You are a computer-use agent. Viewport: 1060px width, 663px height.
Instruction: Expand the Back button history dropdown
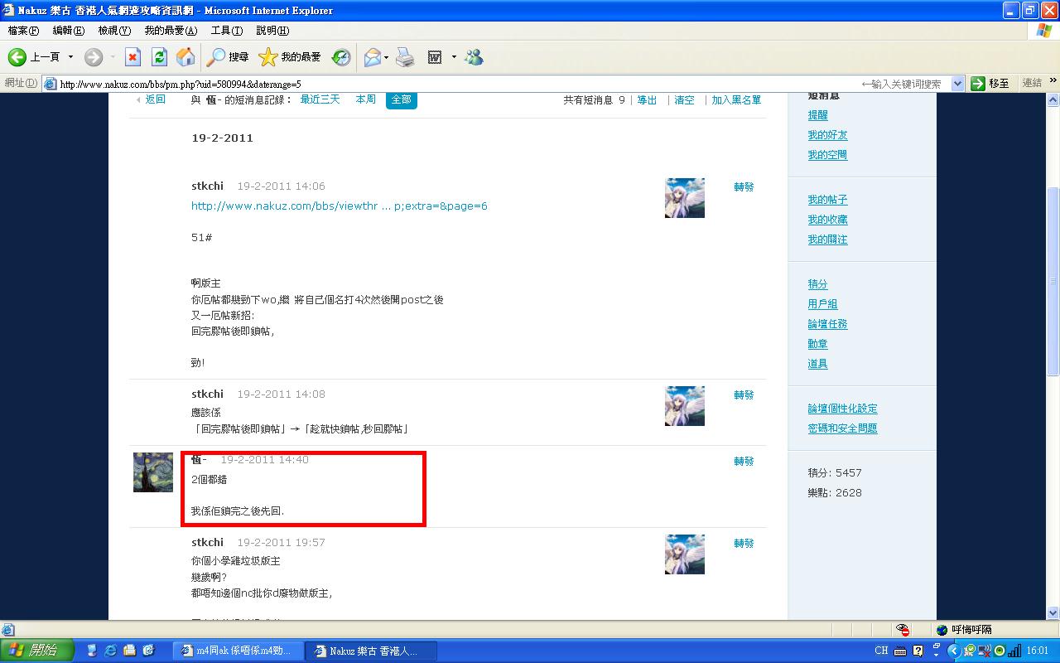click(70, 57)
